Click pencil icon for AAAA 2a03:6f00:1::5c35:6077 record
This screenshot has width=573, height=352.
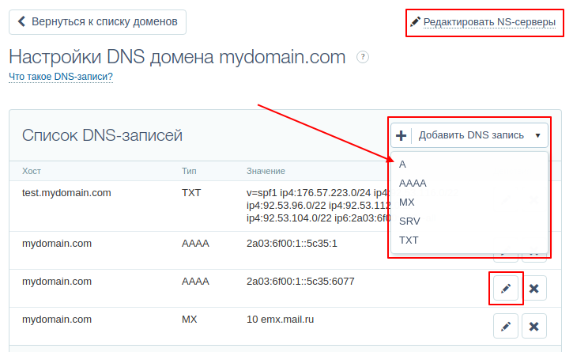click(x=506, y=289)
